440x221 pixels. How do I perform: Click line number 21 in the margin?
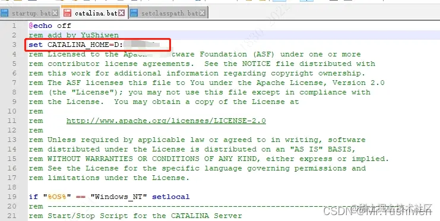coord(12,216)
